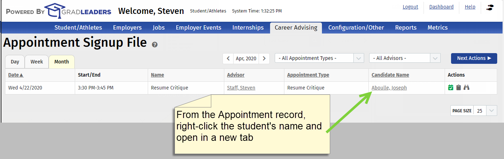Open advisor Staff, Steven link

pyautogui.click(x=241, y=88)
